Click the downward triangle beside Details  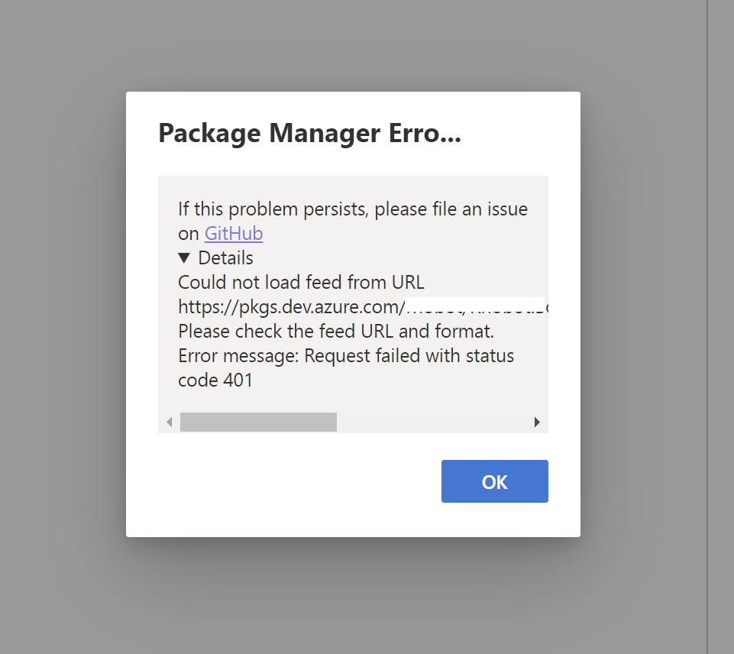tap(186, 258)
